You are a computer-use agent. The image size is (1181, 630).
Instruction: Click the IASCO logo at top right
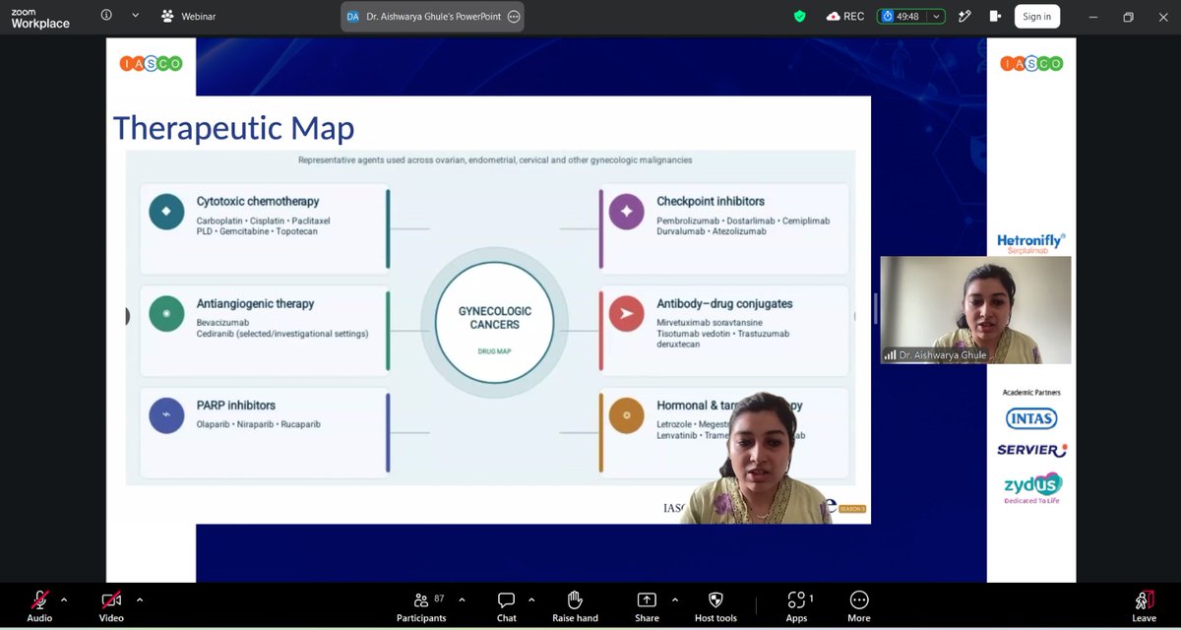(1031, 63)
